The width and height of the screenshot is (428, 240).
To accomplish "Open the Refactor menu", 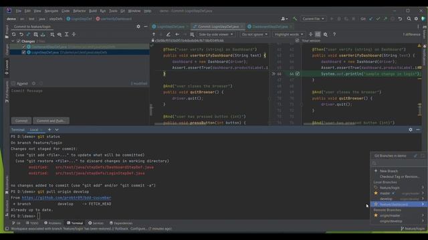I will [79, 11].
